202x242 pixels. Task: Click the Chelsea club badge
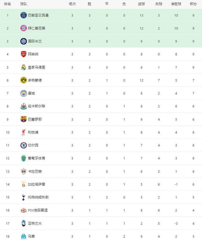click(x=24, y=145)
